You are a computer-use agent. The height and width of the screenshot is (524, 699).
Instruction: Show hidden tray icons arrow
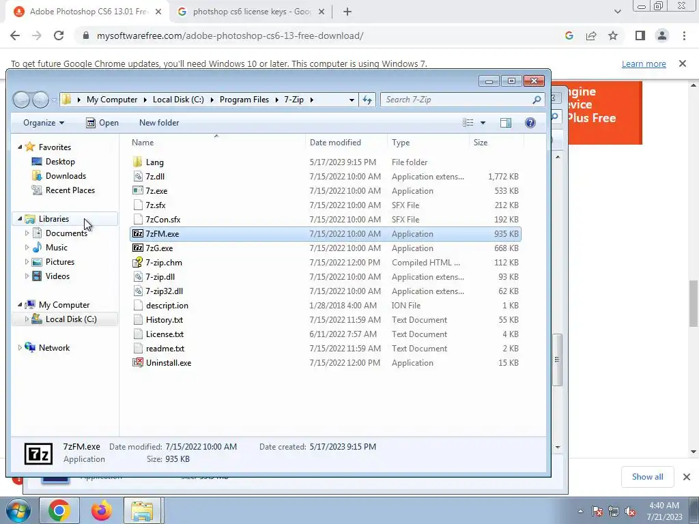click(x=580, y=511)
